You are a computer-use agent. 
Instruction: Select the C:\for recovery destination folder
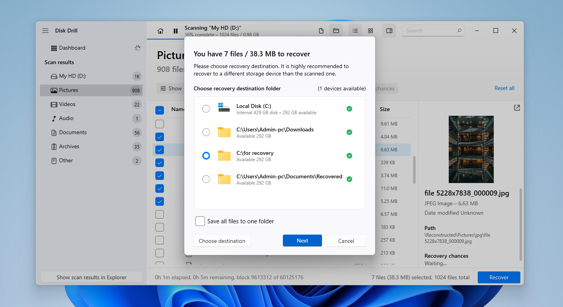coord(206,156)
